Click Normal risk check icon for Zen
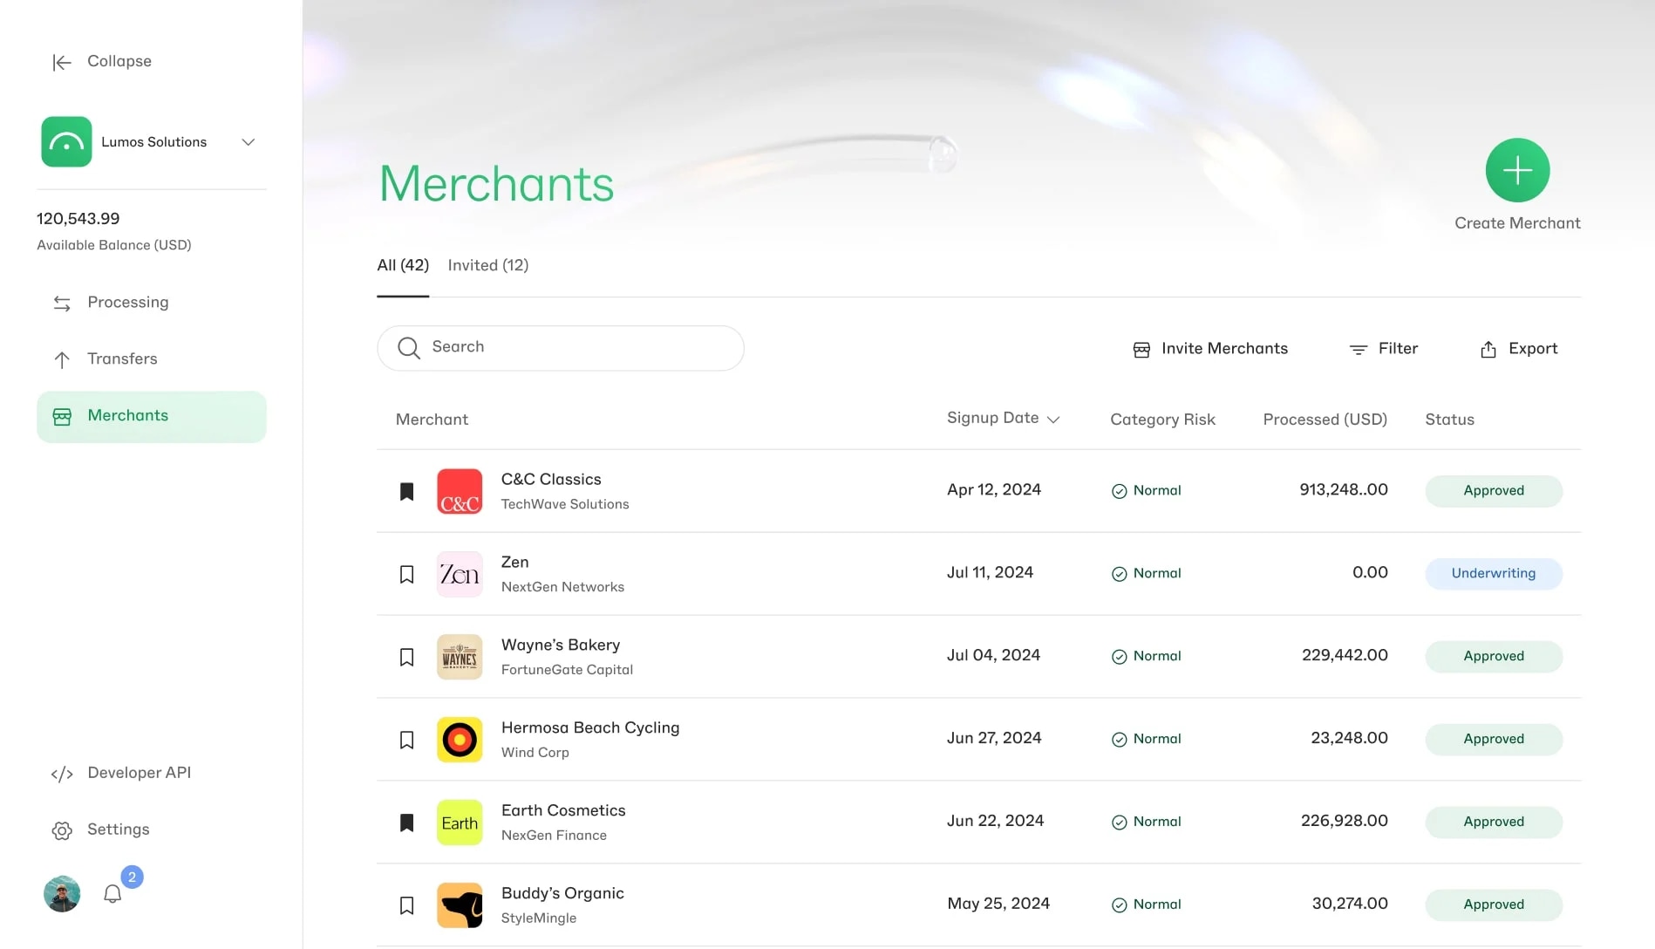The width and height of the screenshot is (1655, 949). (1120, 574)
